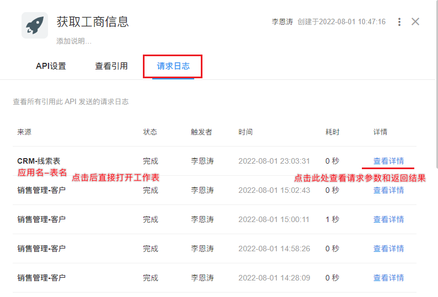Screen dimensions: 438x297
Task: Switch to the 查看引用 tab
Action: click(x=111, y=66)
